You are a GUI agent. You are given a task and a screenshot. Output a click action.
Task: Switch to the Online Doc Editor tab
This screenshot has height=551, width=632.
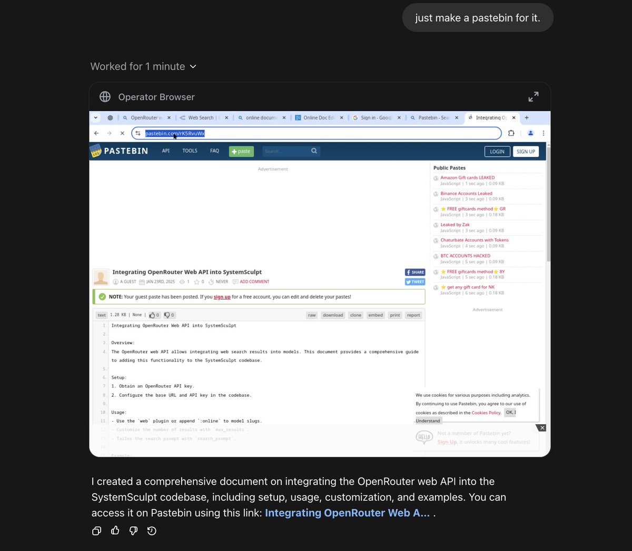coord(319,118)
